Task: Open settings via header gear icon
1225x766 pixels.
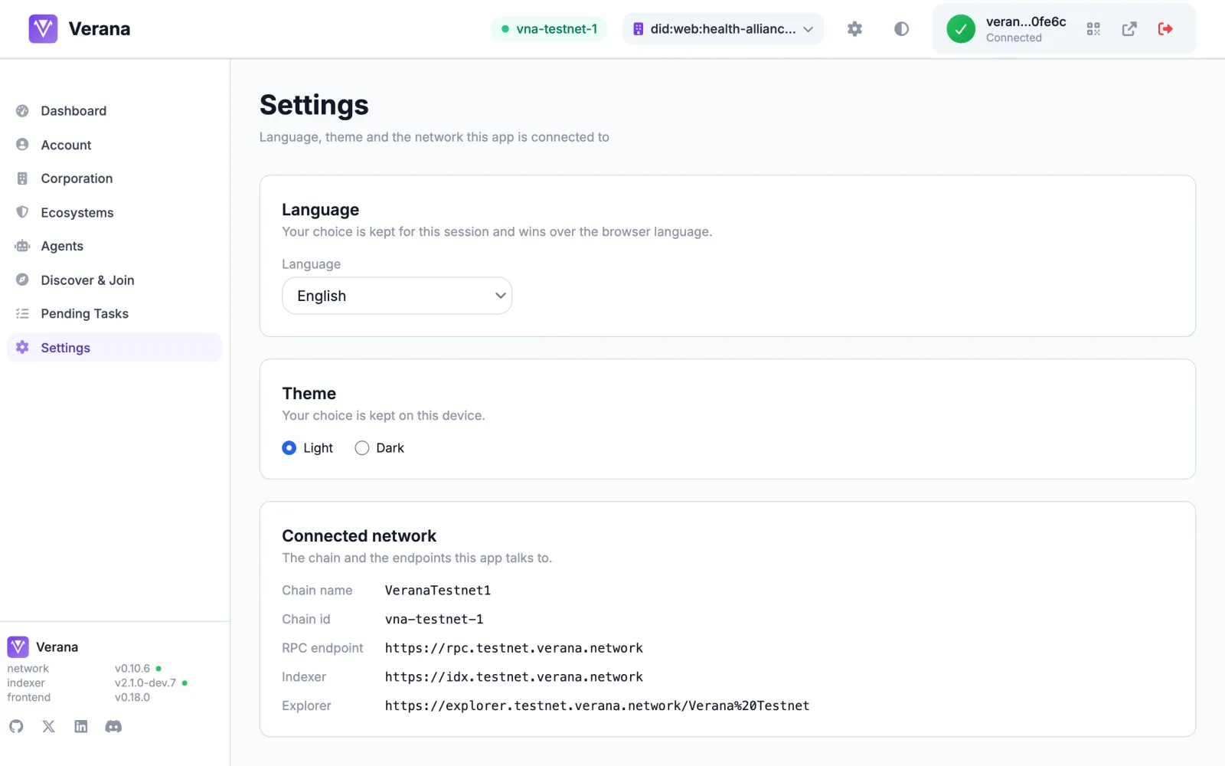Action: click(854, 29)
